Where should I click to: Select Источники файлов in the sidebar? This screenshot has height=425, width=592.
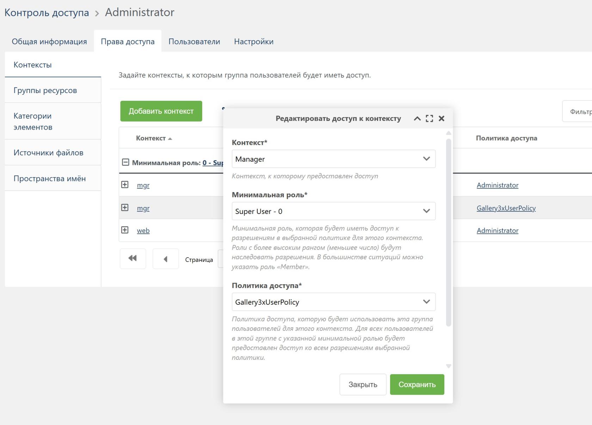pyautogui.click(x=48, y=153)
